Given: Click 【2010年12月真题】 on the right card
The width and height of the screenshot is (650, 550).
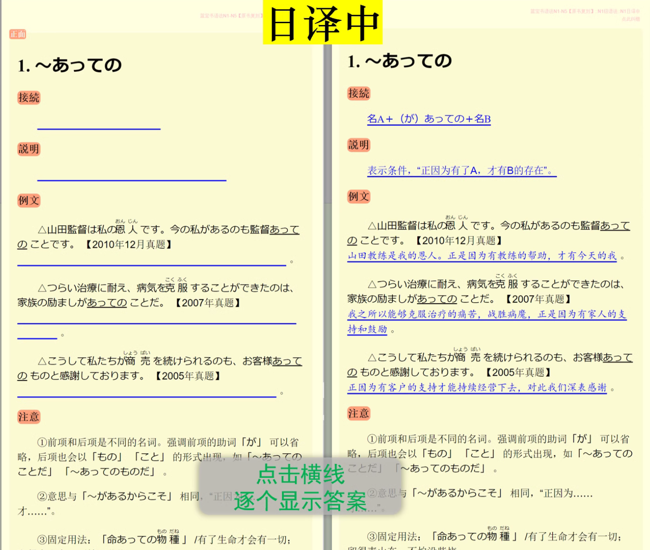Looking at the screenshot, I should tap(459, 241).
